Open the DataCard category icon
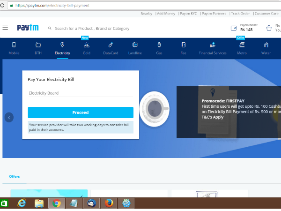 pyautogui.click(x=111, y=45)
